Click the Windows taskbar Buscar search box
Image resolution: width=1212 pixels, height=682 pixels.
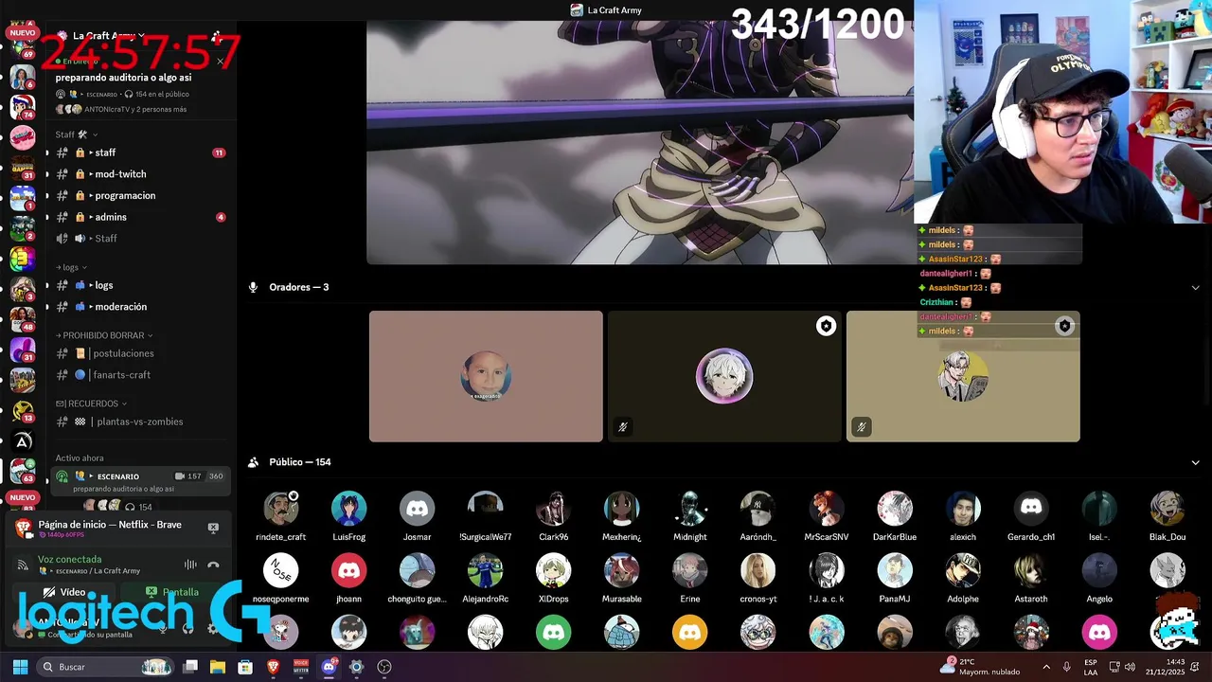106,667
